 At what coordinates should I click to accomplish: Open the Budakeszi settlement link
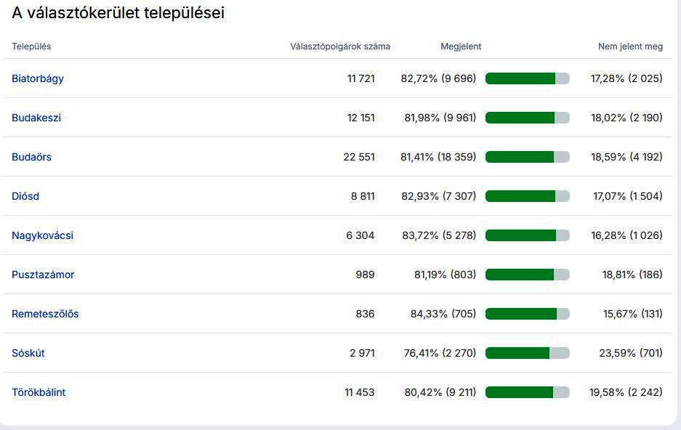[36, 118]
